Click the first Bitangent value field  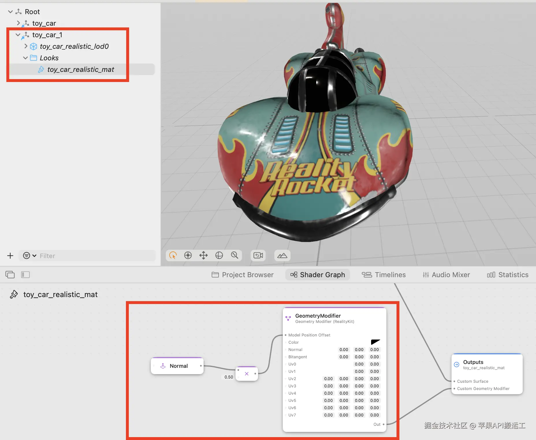[x=344, y=357]
